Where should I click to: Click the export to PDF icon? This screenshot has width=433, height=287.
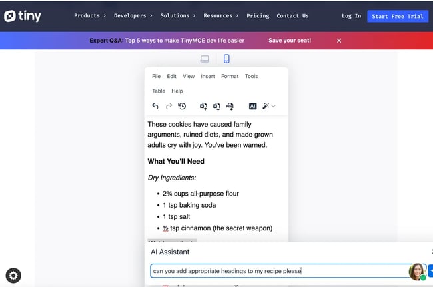tap(230, 106)
